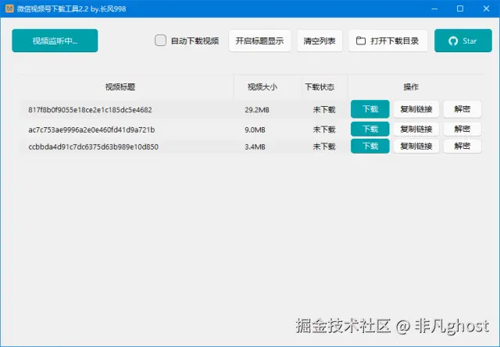Screen dimensions: 500x347
Task: Copy link for the 29.2MB video
Action: point(416,109)
